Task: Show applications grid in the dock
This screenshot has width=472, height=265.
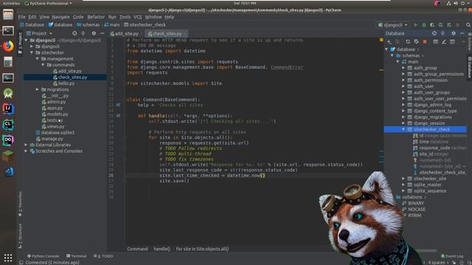Action: (x=8, y=258)
